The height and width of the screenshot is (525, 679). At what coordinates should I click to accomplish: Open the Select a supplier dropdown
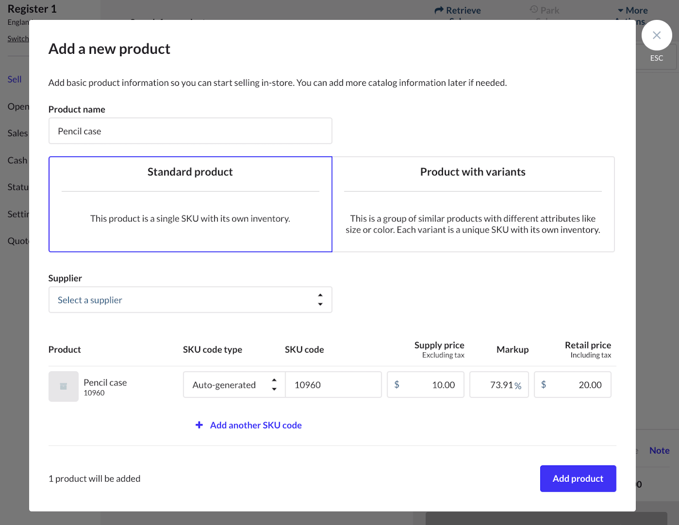click(x=190, y=300)
